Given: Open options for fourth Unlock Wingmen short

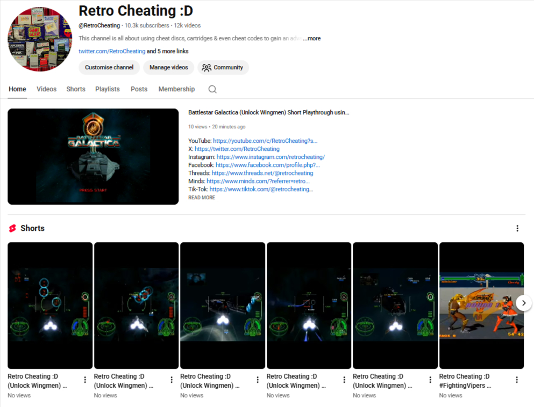Looking at the screenshot, I should point(344,380).
